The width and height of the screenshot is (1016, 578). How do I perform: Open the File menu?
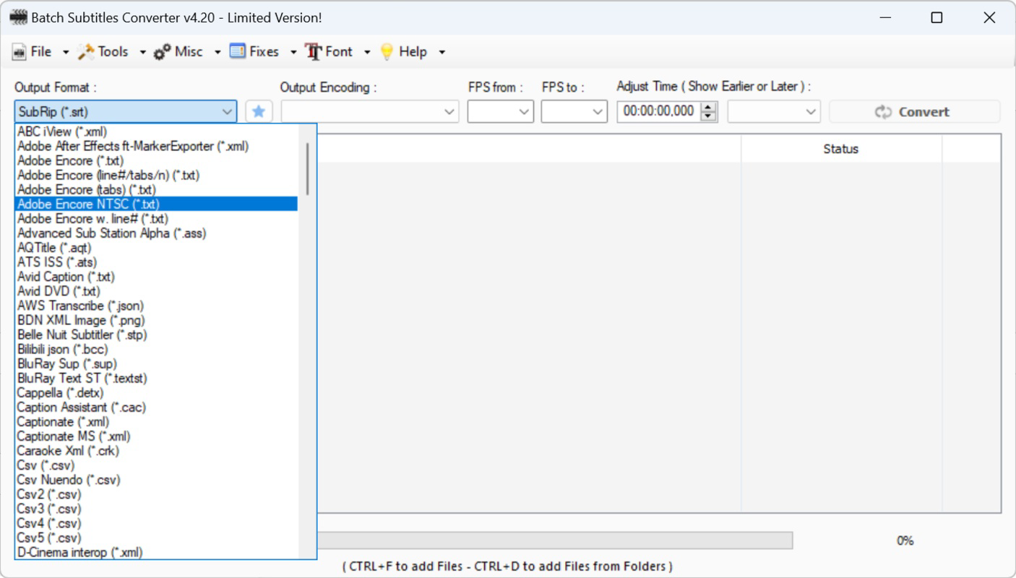point(41,51)
